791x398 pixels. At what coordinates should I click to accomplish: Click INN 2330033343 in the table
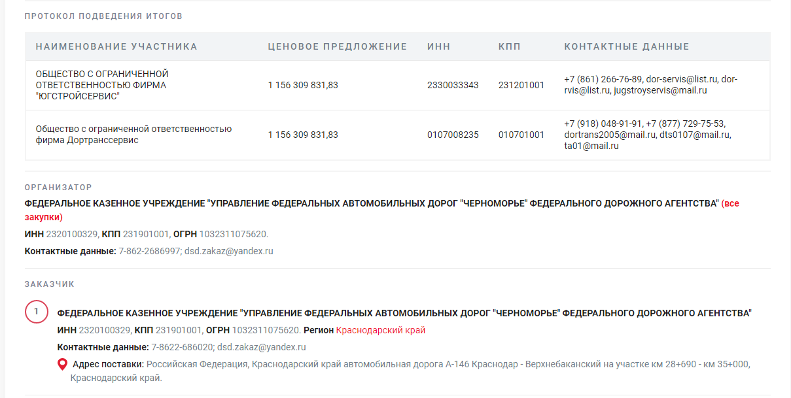tap(453, 85)
